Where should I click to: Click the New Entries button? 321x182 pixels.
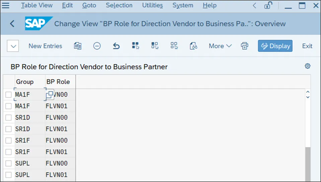tap(45, 46)
